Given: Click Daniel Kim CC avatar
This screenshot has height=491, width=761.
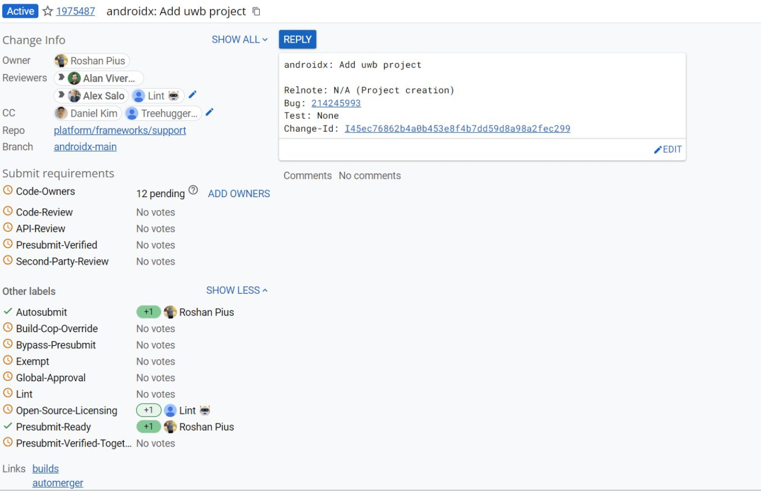Looking at the screenshot, I should coord(62,113).
